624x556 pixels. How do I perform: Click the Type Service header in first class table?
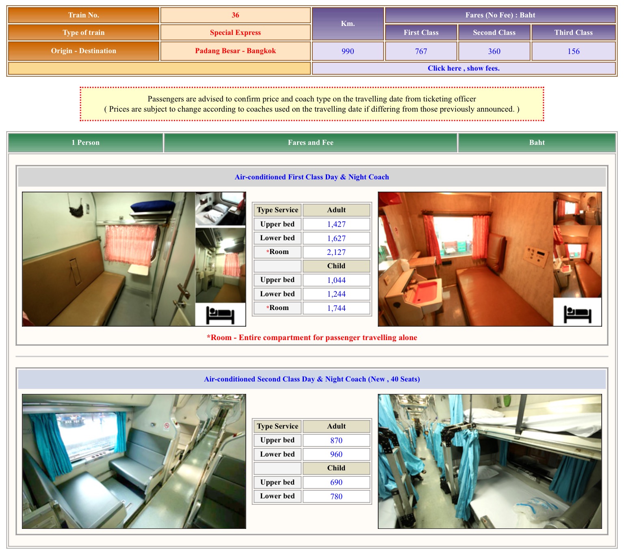277,210
